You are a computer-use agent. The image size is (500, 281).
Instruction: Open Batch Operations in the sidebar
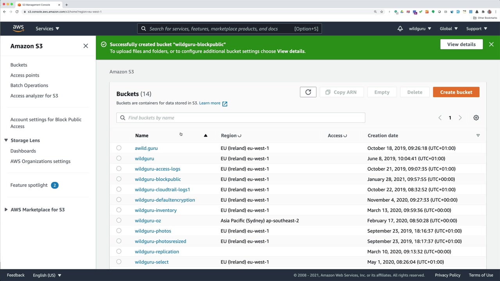pyautogui.click(x=29, y=85)
